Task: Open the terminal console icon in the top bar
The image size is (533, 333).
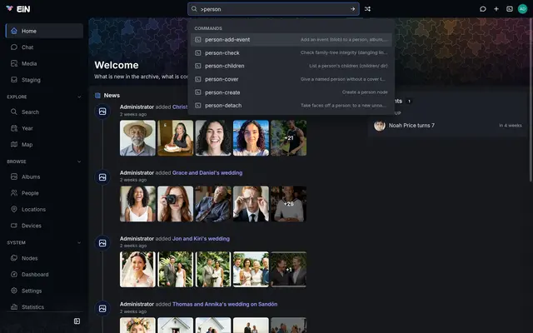Action: pos(509,9)
